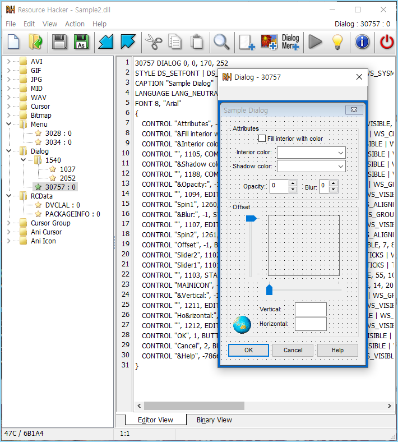Viewport: 398px width, 442px height.
Task: Select dialog resource 2052
Action: [68, 178]
